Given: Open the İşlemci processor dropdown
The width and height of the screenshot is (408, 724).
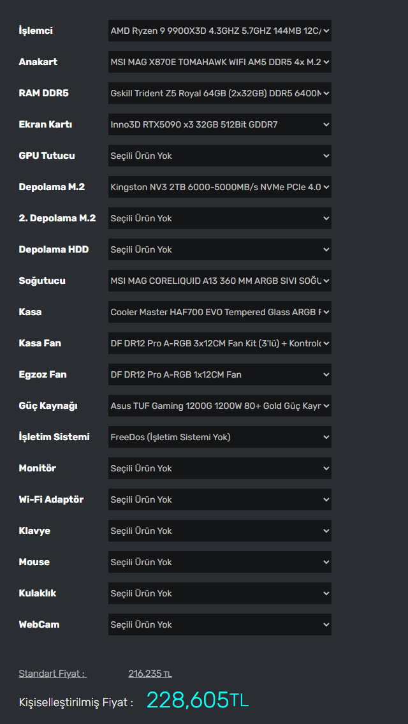Looking at the screenshot, I should click(x=219, y=31).
